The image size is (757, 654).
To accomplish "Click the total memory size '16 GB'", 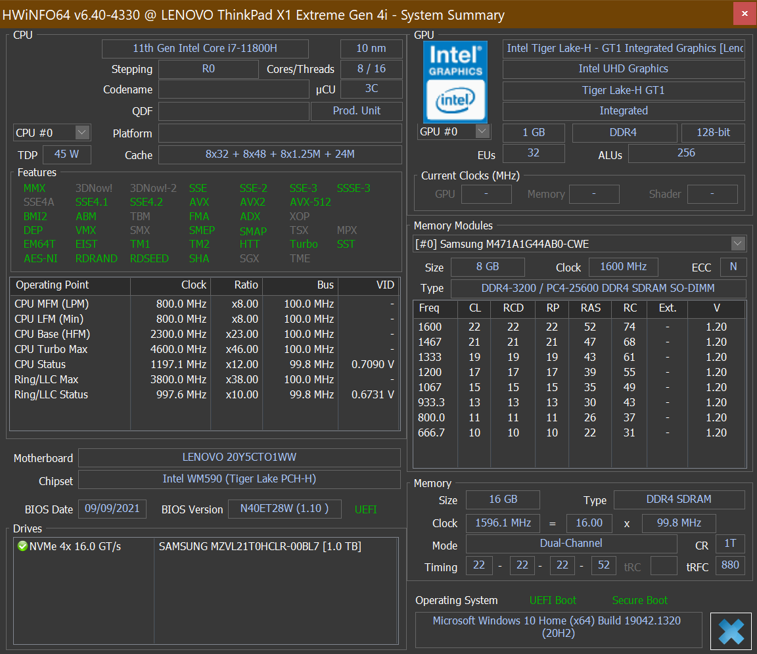I will click(x=503, y=500).
